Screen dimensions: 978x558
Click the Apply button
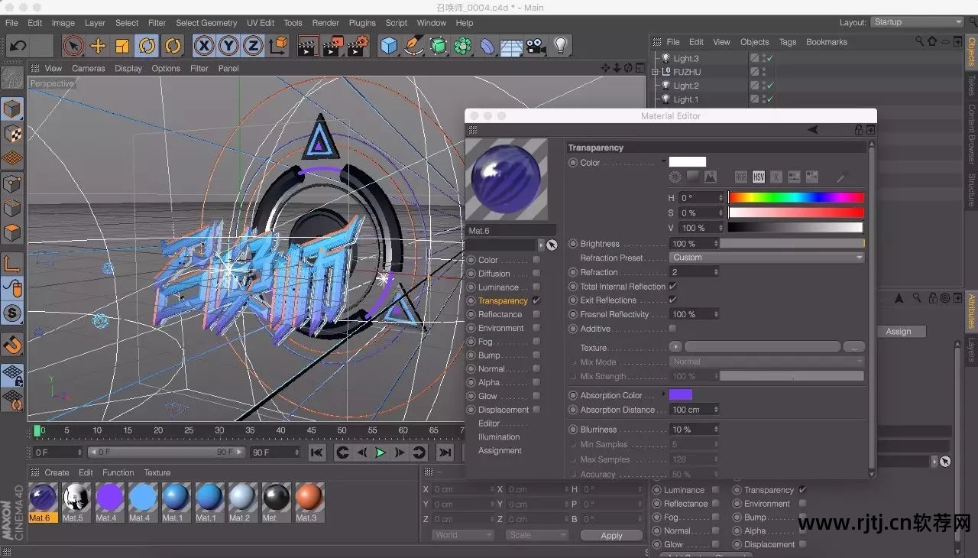pyautogui.click(x=611, y=536)
